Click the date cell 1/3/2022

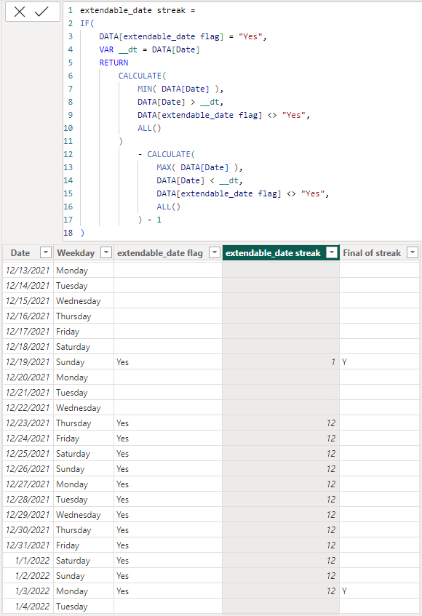coord(28,591)
